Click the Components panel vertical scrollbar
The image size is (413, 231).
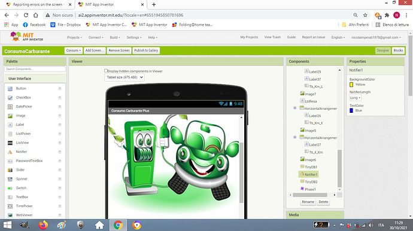[x=339, y=168]
